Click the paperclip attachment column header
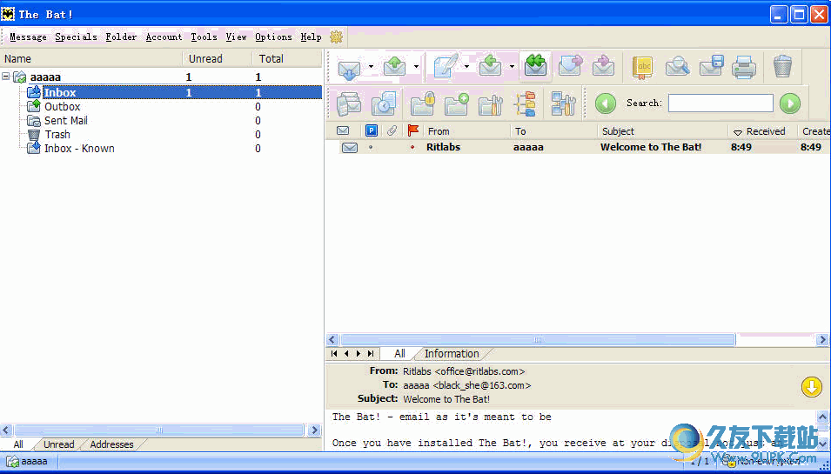831x474 pixels. pos(392,130)
